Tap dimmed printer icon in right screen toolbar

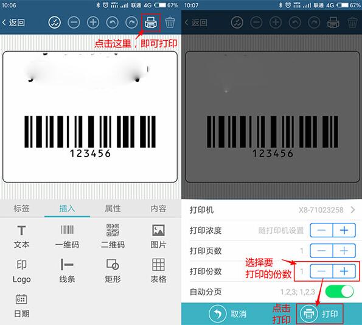coord(333,23)
